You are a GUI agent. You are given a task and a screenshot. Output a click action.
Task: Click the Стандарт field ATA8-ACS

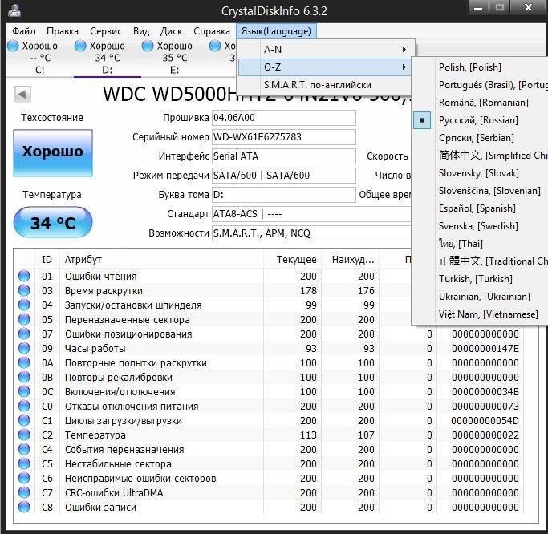pyautogui.click(x=312, y=214)
